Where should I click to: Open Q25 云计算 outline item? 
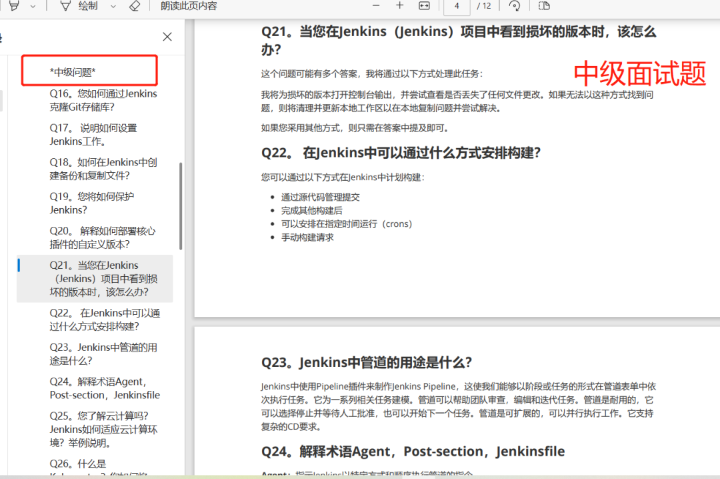pyautogui.click(x=103, y=430)
